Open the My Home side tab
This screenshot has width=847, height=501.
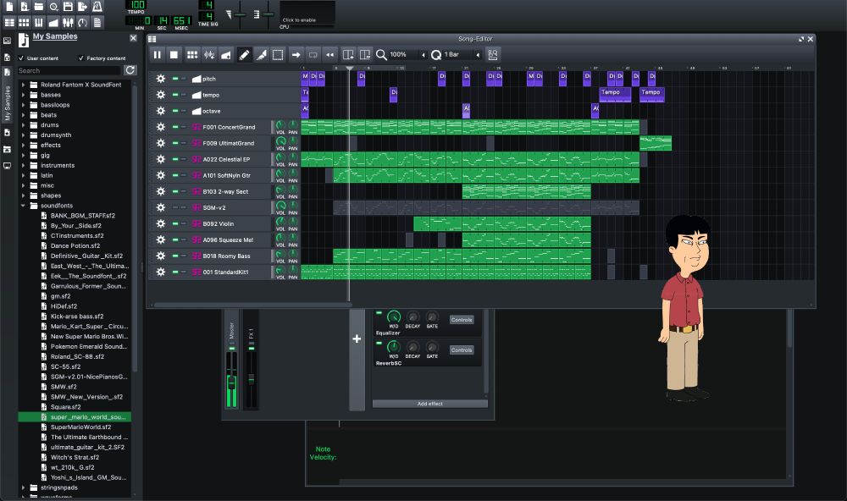(x=7, y=149)
